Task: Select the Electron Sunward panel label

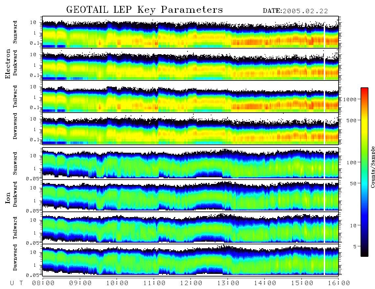Action: point(15,32)
